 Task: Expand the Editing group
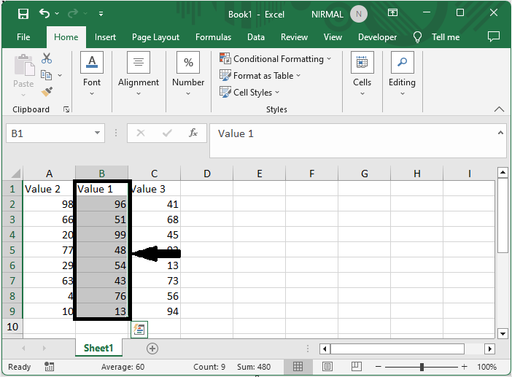402,74
